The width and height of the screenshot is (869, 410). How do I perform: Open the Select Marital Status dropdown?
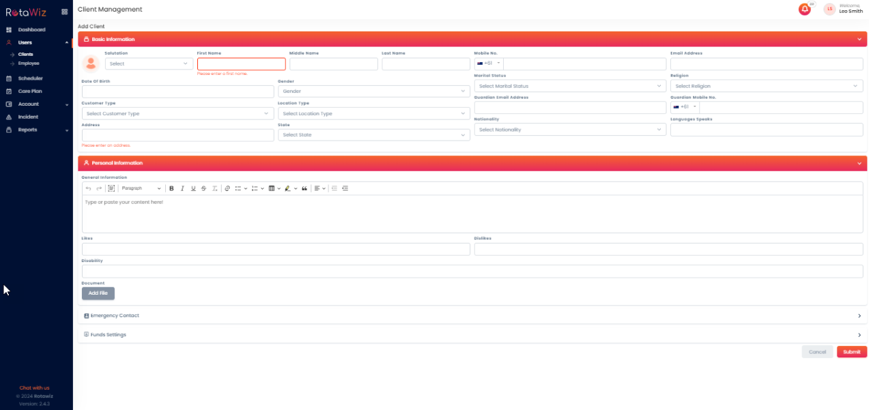[569, 86]
